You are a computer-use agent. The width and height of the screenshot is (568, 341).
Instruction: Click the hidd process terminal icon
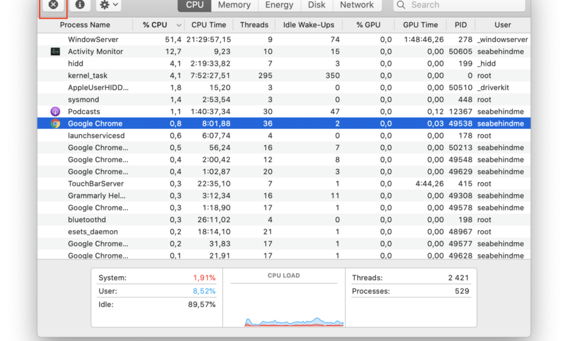55,63
